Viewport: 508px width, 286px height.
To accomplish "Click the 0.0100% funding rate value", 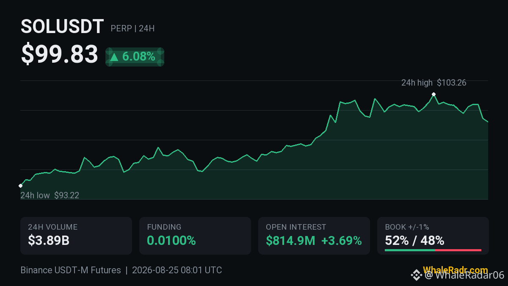I will click(x=171, y=241).
